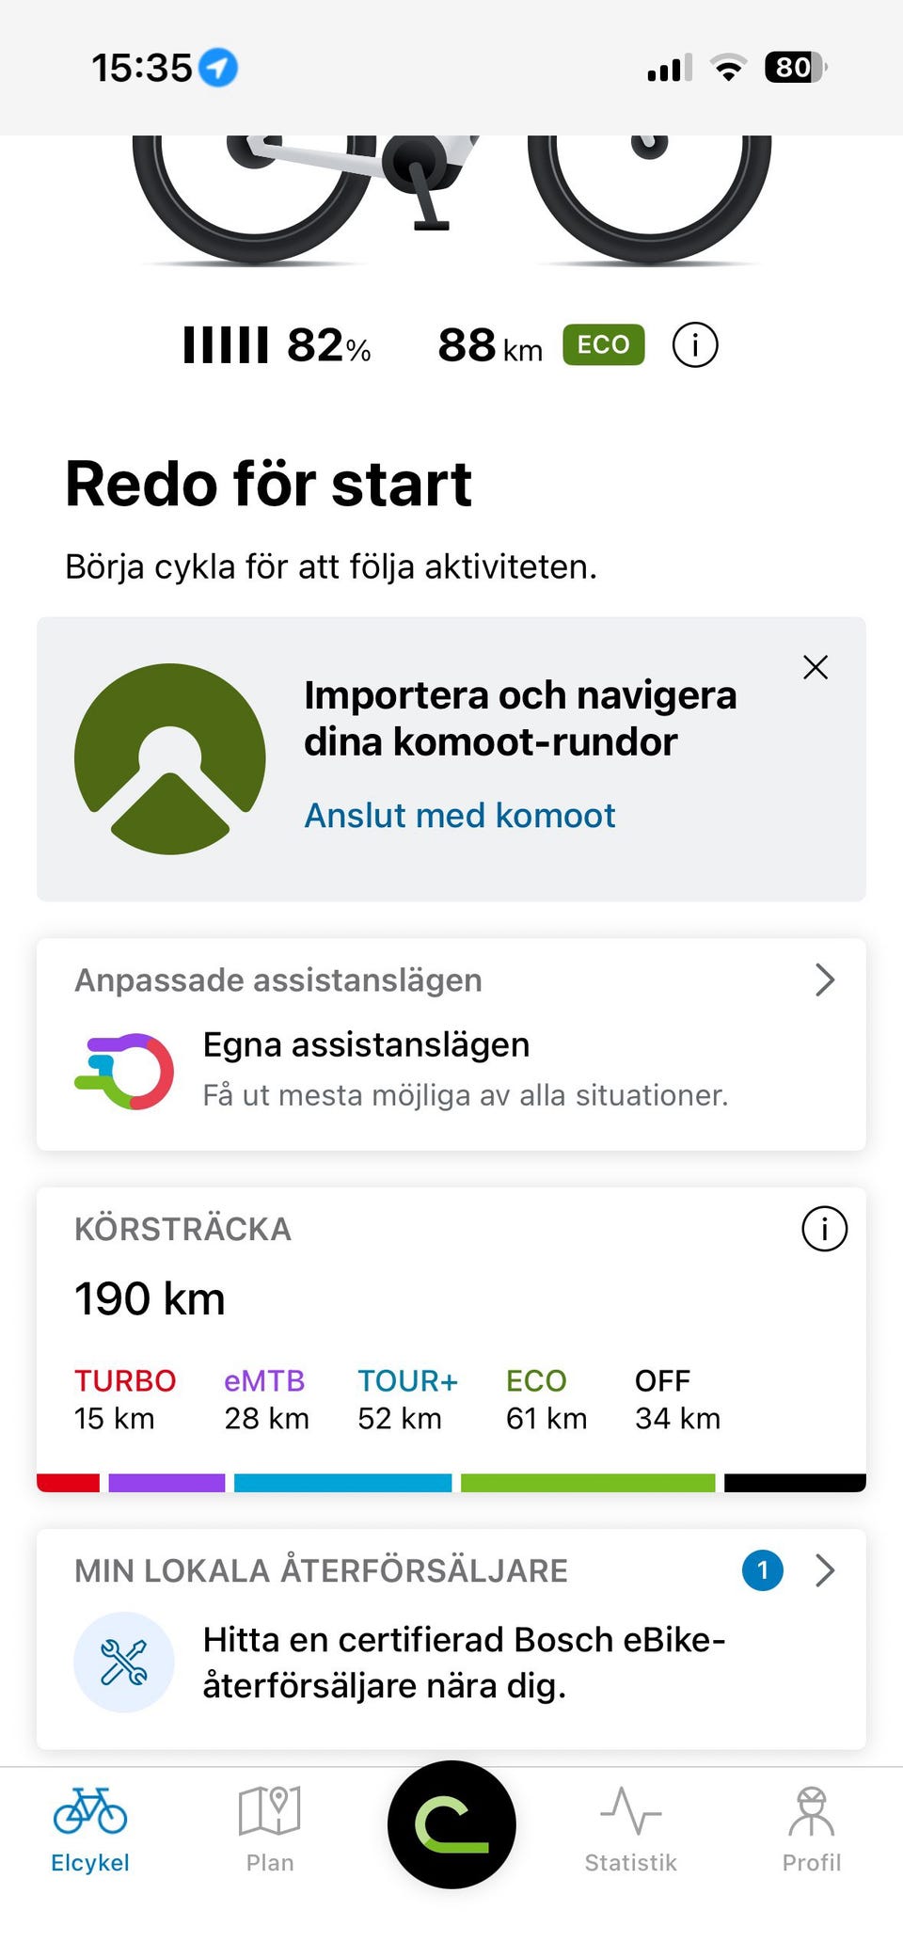
Task: Dismiss the komoot import banner
Action: pyautogui.click(x=816, y=667)
